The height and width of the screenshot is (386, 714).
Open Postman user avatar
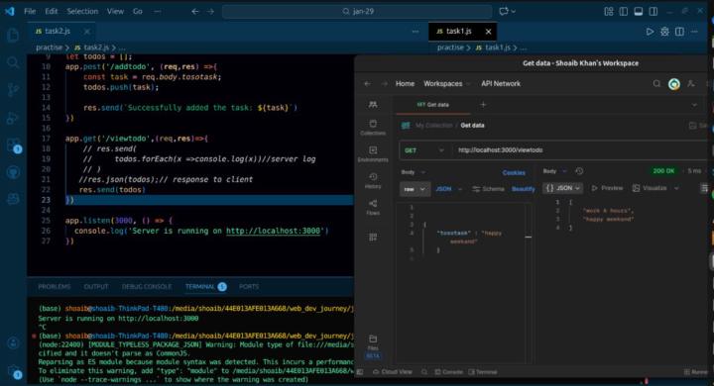coord(674,84)
